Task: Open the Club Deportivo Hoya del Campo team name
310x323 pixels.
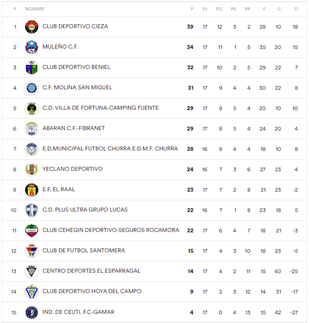Action: tap(92, 291)
